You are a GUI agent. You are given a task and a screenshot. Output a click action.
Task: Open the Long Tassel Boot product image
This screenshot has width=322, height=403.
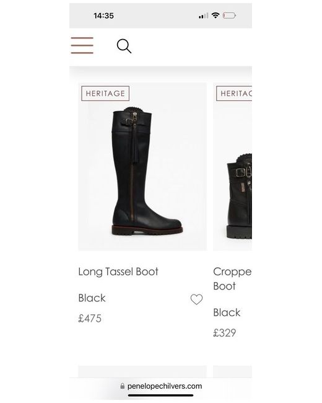[142, 167]
